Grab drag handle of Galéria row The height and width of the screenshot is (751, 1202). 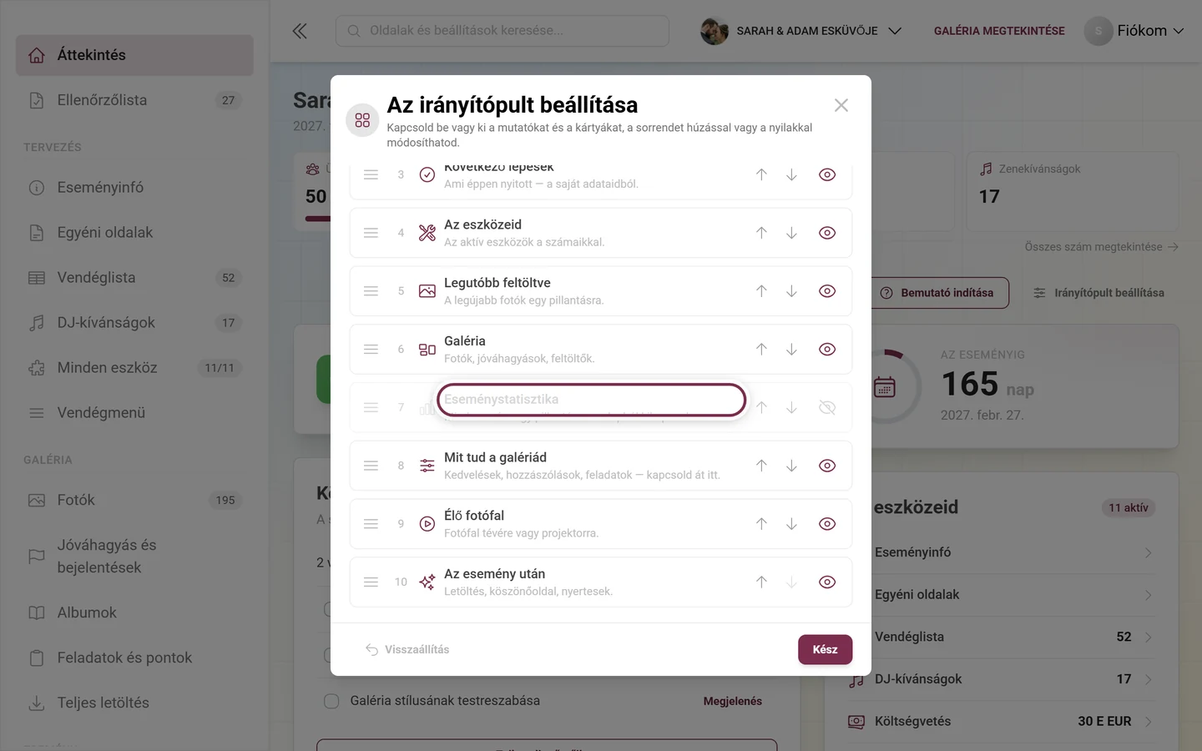(371, 350)
